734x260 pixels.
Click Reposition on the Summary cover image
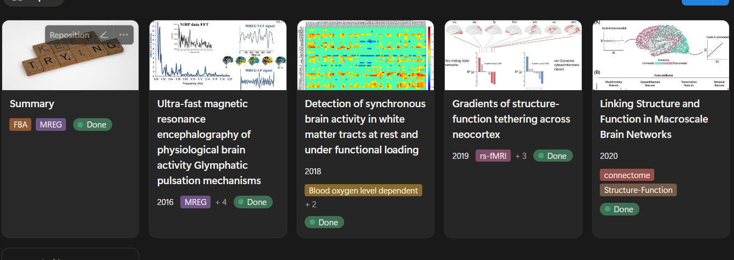pyautogui.click(x=69, y=35)
